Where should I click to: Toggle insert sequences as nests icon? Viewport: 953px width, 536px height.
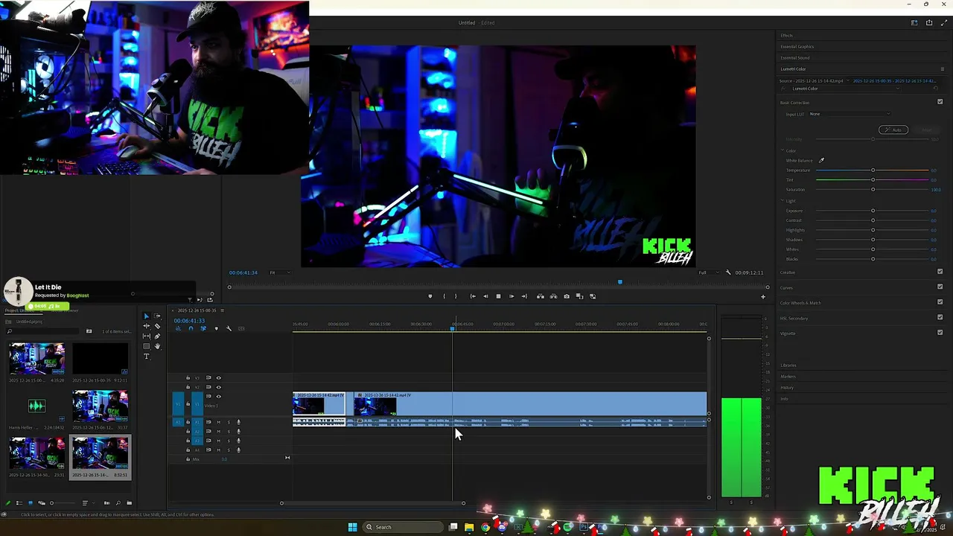179,328
